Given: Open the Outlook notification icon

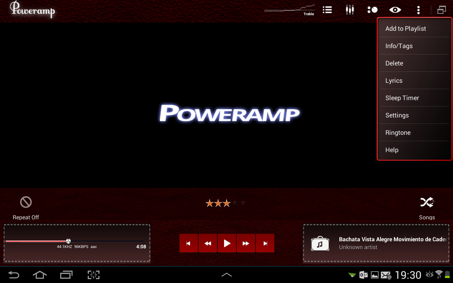Looking at the screenshot, I should 363,275.
